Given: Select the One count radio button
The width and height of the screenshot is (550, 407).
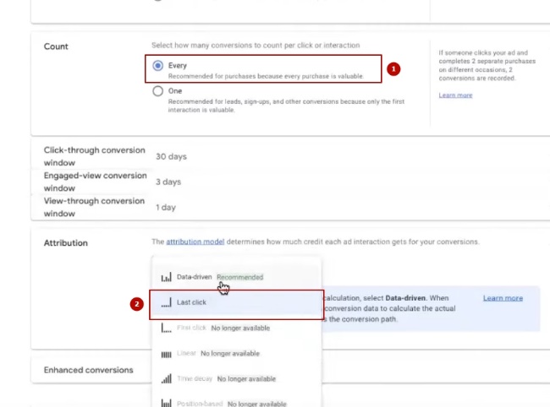Looking at the screenshot, I should [157, 92].
